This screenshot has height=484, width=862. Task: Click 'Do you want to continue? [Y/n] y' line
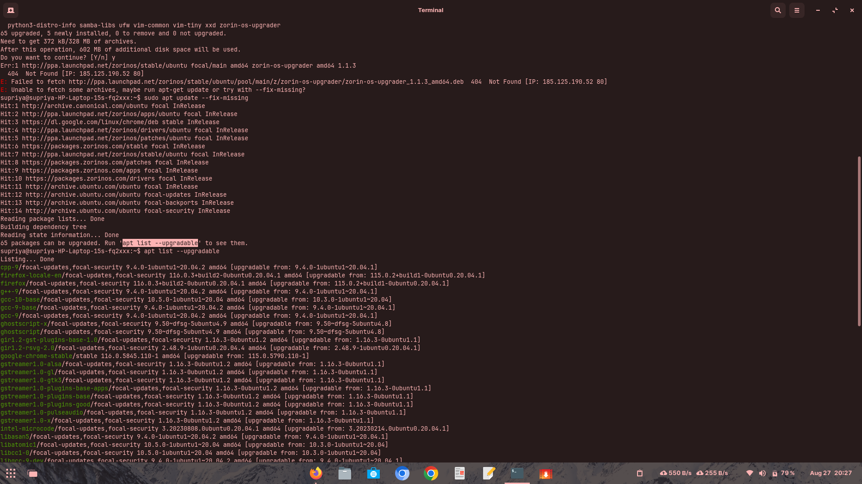pos(58,58)
